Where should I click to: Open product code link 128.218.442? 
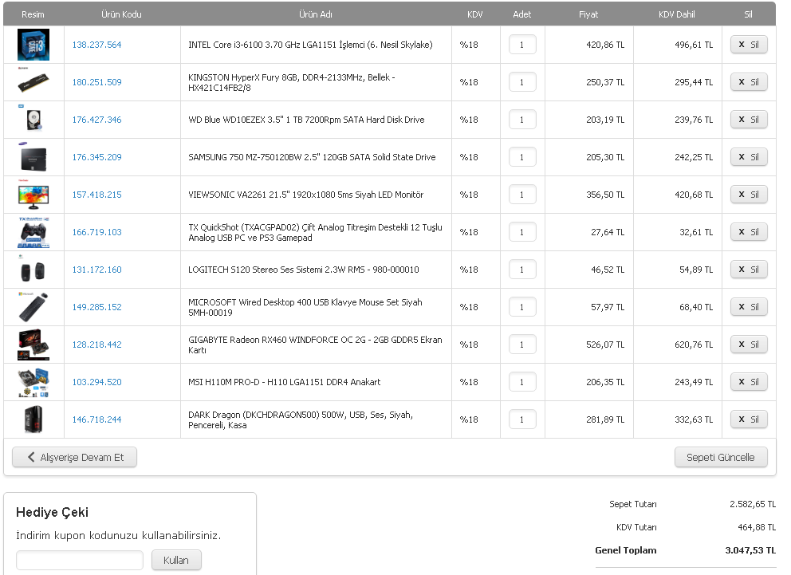pyautogui.click(x=96, y=345)
